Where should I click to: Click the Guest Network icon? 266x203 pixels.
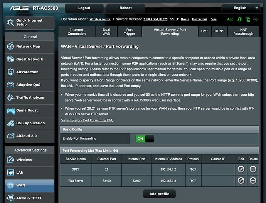pos(10,59)
